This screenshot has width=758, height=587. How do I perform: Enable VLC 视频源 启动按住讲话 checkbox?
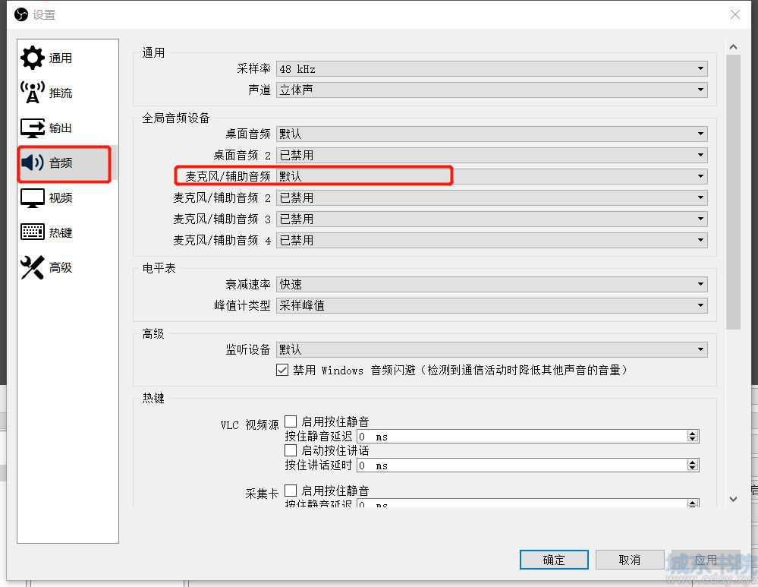(291, 450)
